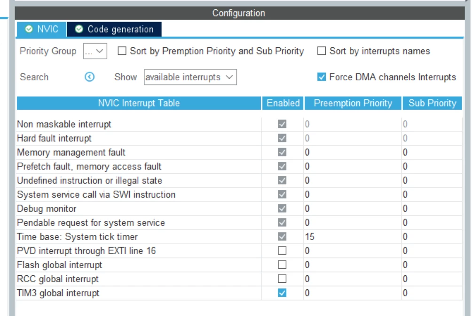Click the Sub Priority column header

[x=432, y=103]
